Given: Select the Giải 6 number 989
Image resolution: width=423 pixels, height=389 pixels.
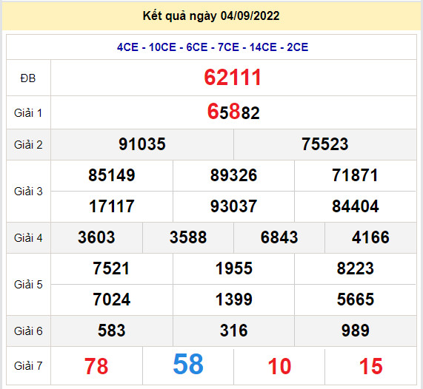Looking at the screenshot, I should tap(356, 331).
